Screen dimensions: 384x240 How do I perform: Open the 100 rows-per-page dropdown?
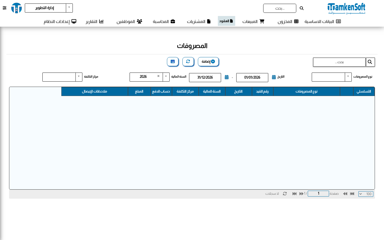366,194
